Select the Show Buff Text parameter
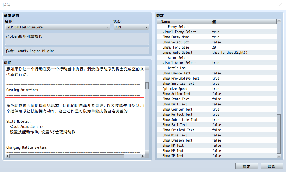The image size is (286, 172). click(217, 104)
